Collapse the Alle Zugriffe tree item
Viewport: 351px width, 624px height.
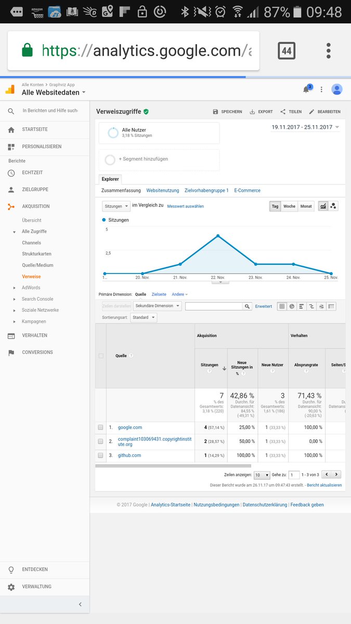point(15,232)
